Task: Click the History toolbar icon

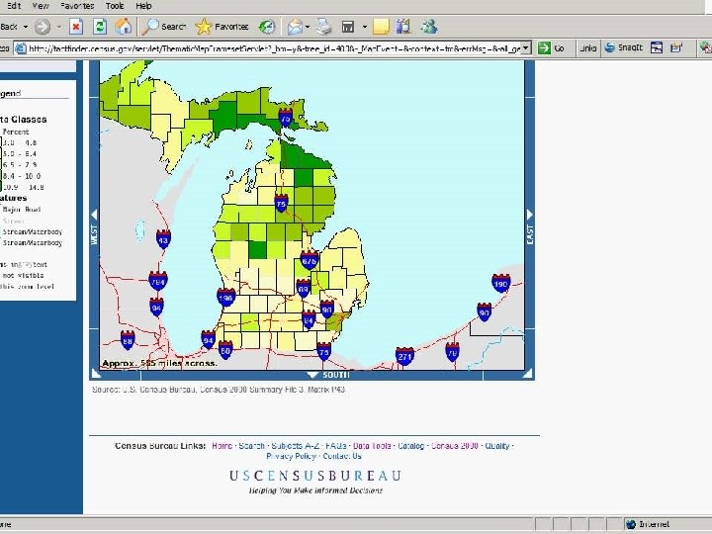Action: click(267, 27)
